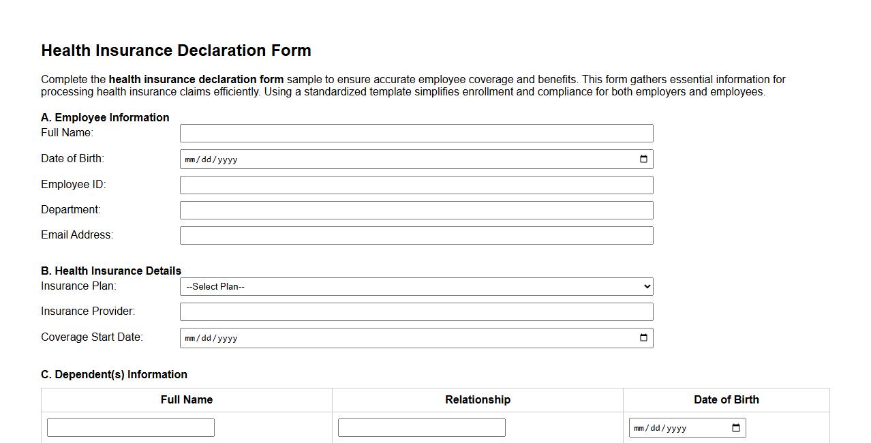Click the Email Address input field
Screen dimensions: 871x443
(416, 235)
